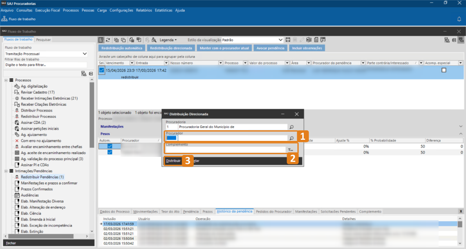Click the Procurador field search magnifier

pos(291,138)
